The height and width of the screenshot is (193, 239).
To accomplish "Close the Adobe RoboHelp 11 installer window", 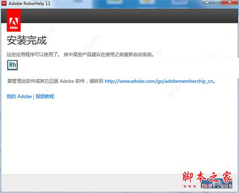I will 230,2.
